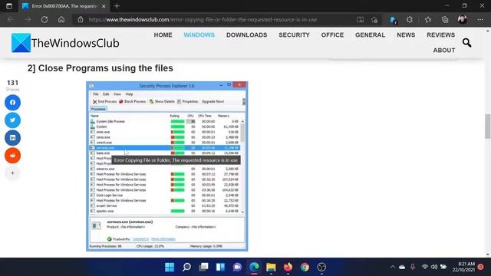Click the browser back arrow
This screenshot has width=491, height=276.
11,19
